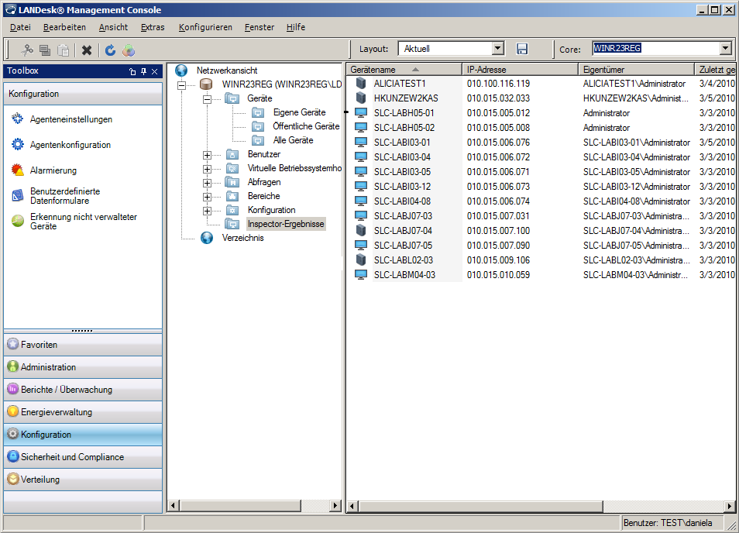Click the Netzwerkansicht globe icon
This screenshot has width=739, height=533.
pos(181,70)
